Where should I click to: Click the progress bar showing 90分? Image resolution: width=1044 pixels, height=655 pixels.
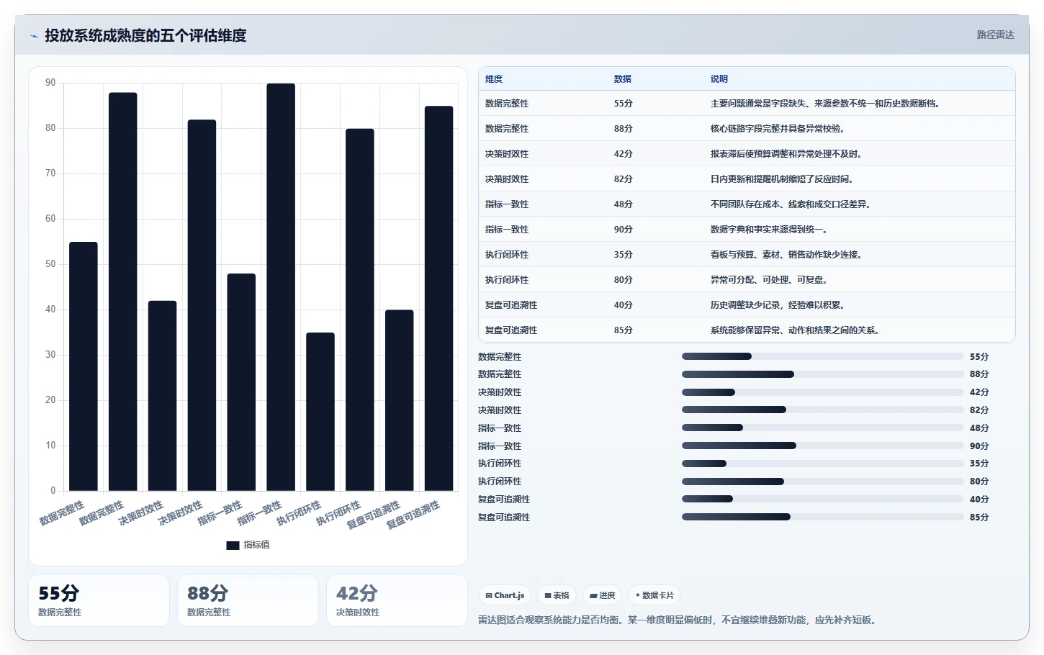click(x=822, y=446)
